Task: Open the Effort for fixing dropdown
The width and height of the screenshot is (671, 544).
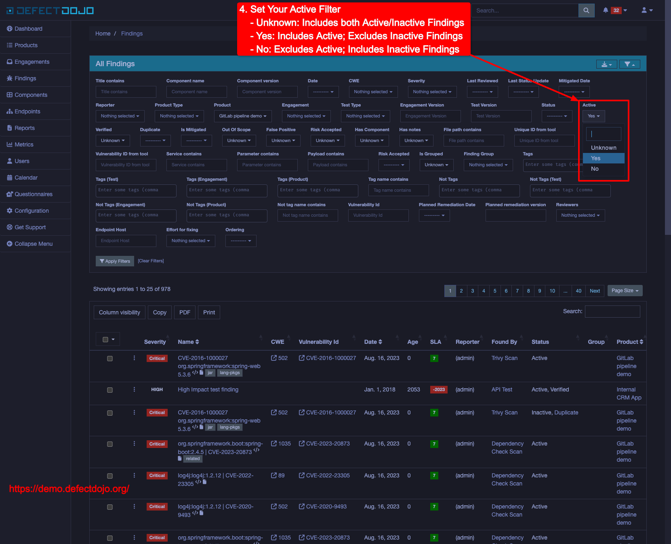Action: pos(191,241)
